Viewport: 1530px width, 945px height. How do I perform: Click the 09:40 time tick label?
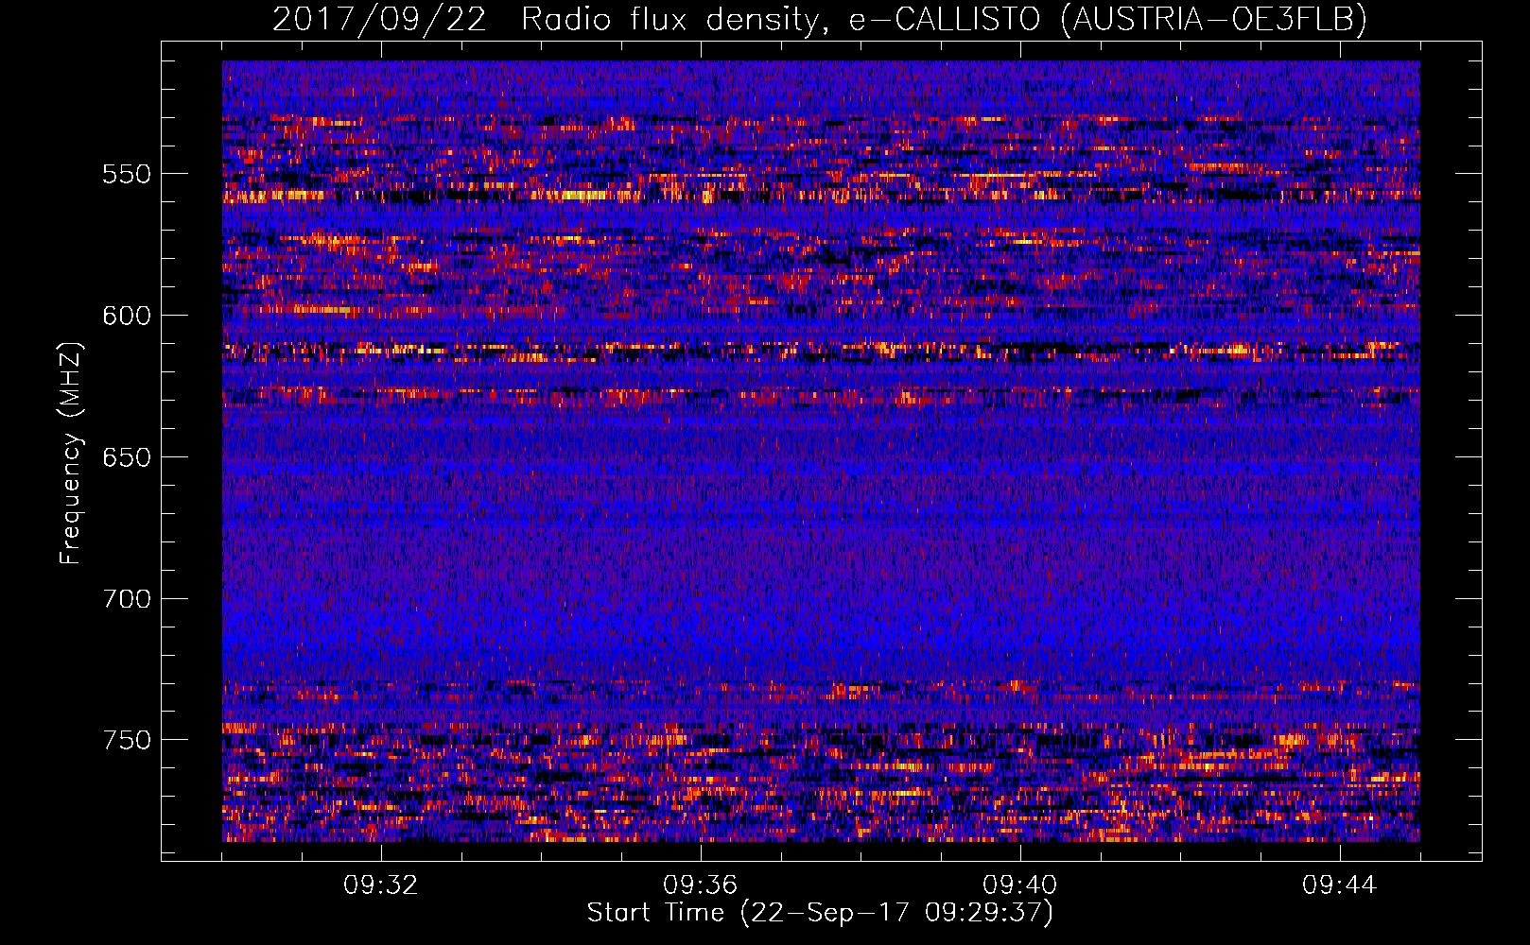click(x=1019, y=885)
